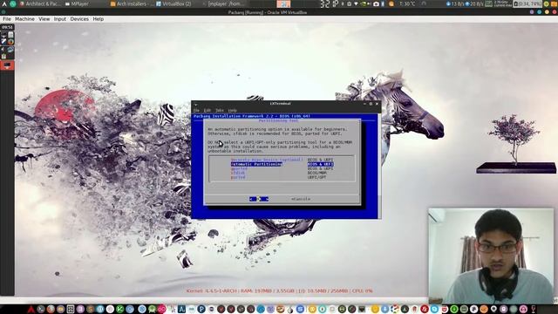The height and width of the screenshot is (314, 558).
Task: Click the T: 30°C temperature indicator
Action: 407,3
